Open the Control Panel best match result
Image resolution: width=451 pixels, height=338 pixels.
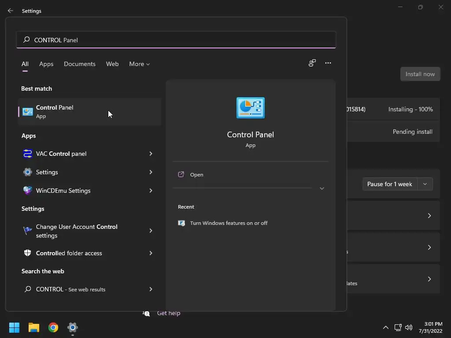[x=89, y=111]
